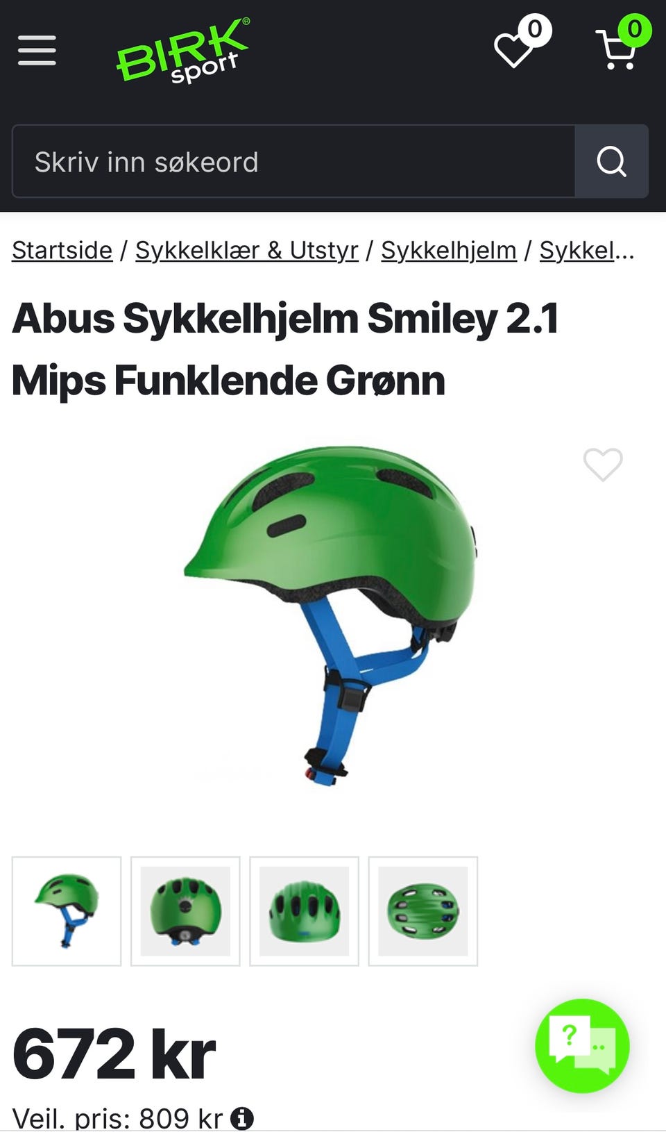Open the hamburger navigation menu

coord(37,51)
